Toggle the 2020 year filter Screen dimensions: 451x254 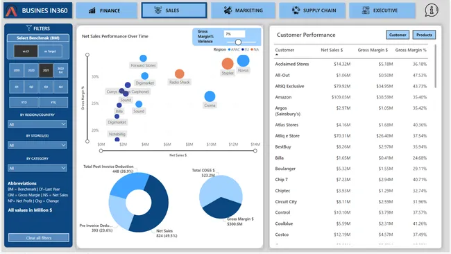[31, 70]
